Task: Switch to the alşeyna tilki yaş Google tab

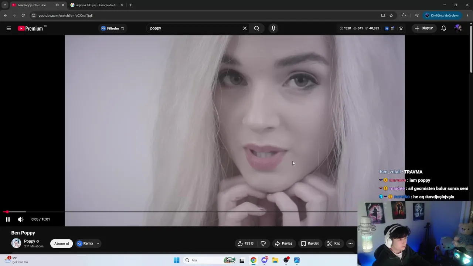Action: pos(97,5)
